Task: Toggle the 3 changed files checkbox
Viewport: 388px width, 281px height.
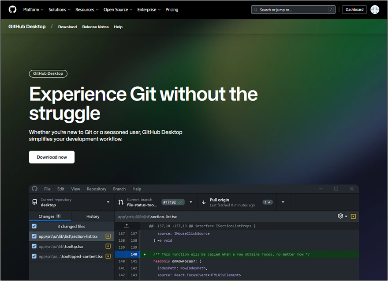Action: 34,226
